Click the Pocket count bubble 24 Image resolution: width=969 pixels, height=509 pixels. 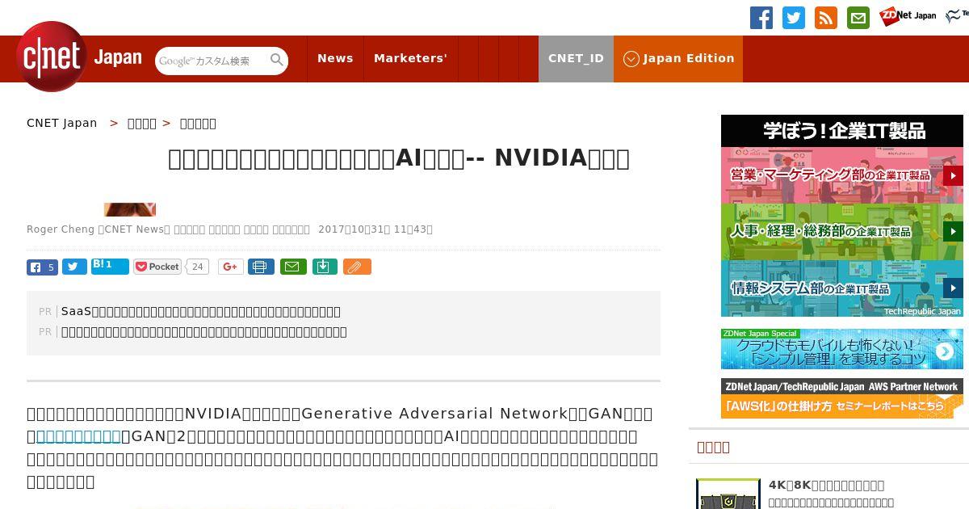click(x=198, y=267)
